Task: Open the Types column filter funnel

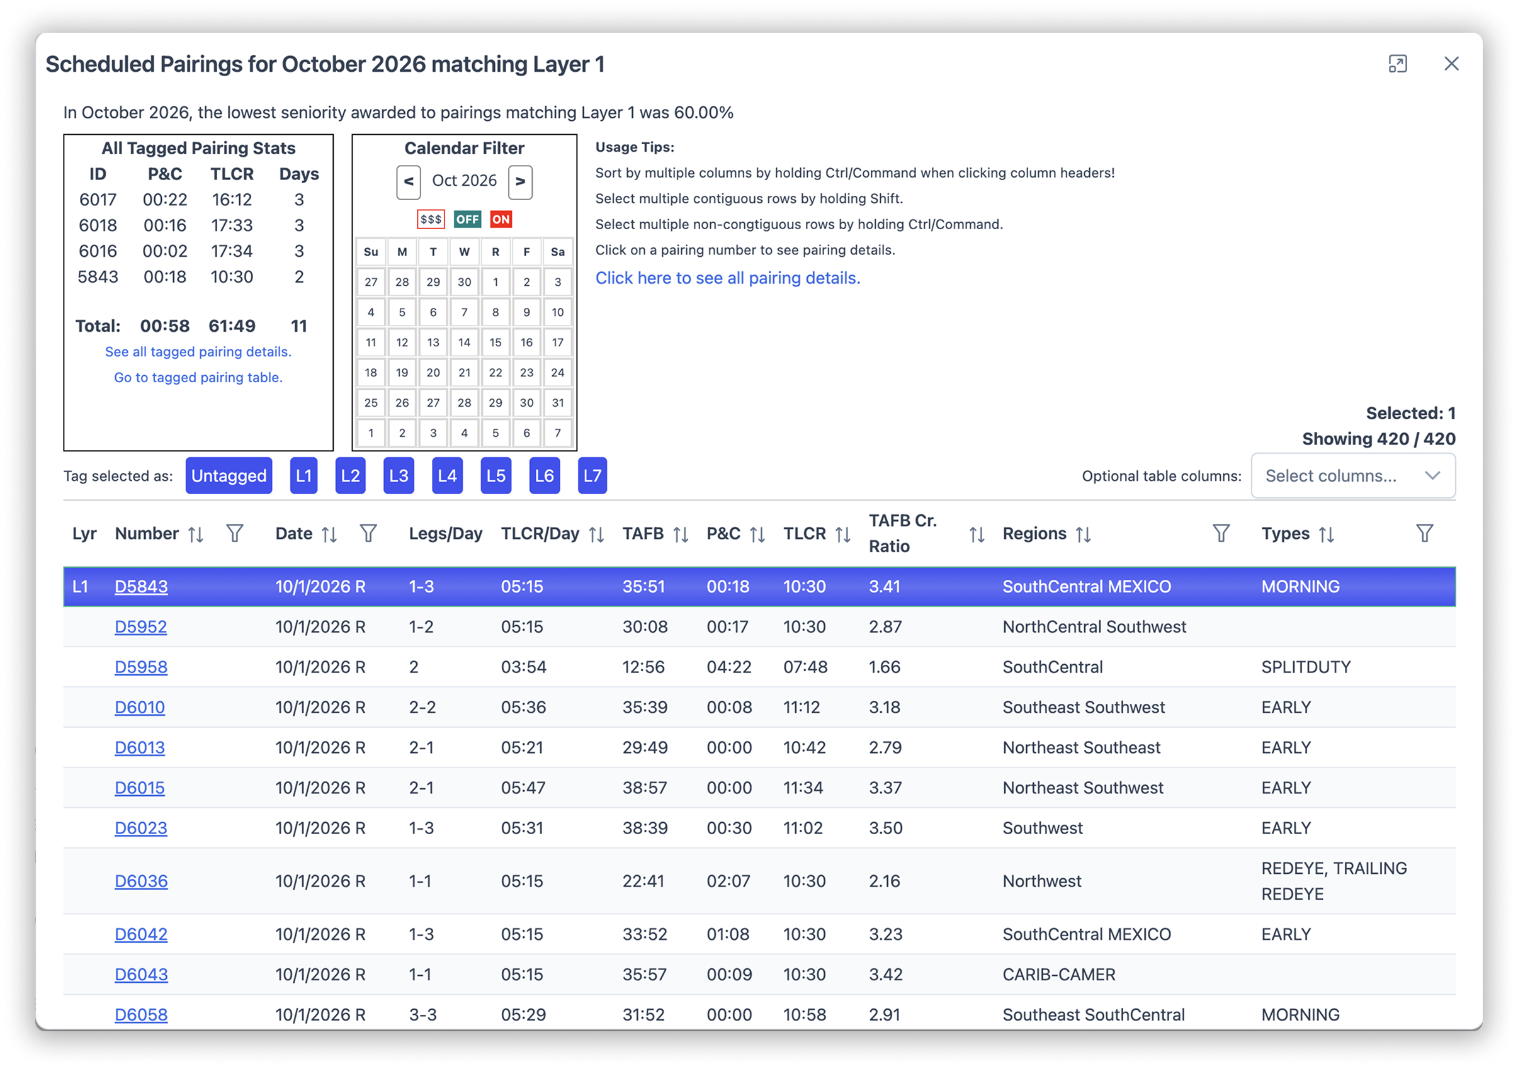Action: pyautogui.click(x=1425, y=533)
